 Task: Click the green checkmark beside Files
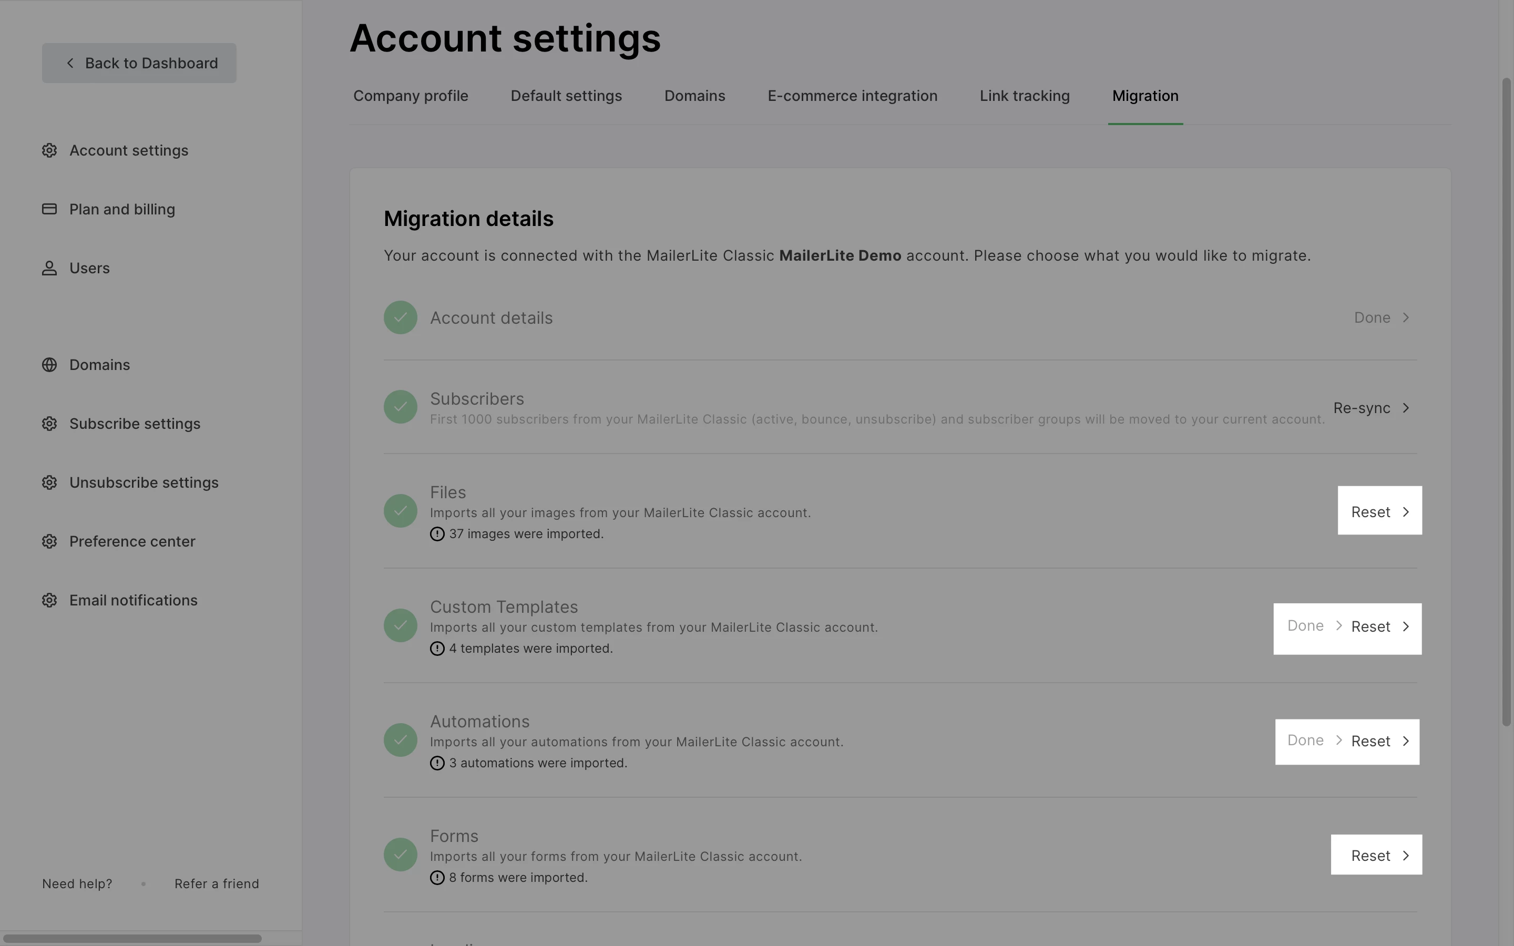pos(401,511)
